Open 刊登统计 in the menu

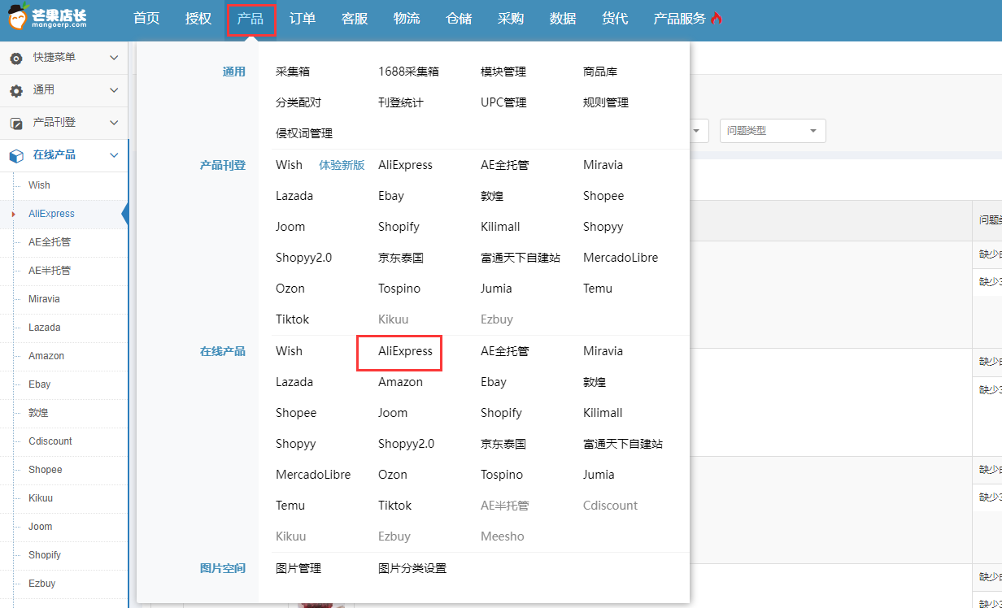click(401, 102)
